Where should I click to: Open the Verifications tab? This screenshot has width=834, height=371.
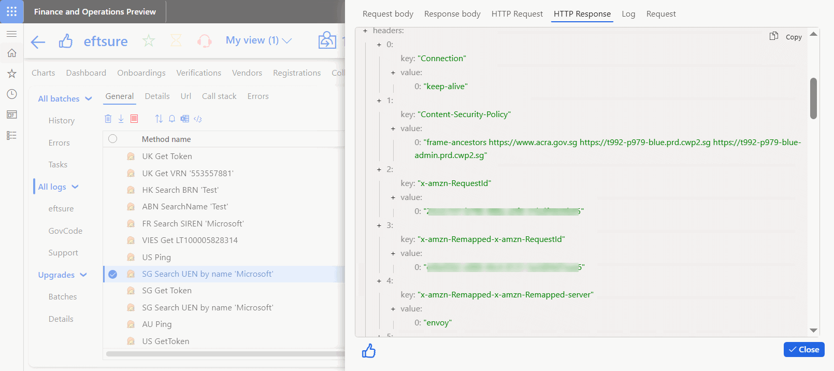click(199, 73)
